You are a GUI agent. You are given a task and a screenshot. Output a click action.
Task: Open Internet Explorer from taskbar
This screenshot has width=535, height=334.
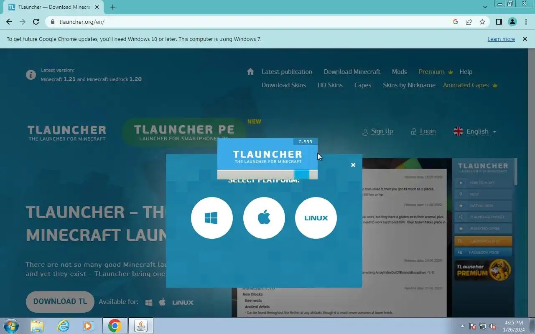click(x=64, y=326)
